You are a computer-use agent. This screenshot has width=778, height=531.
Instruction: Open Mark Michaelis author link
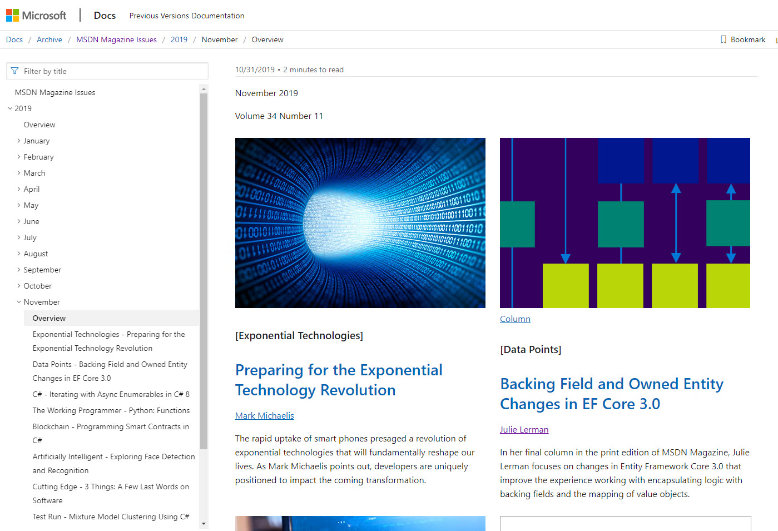pos(264,415)
